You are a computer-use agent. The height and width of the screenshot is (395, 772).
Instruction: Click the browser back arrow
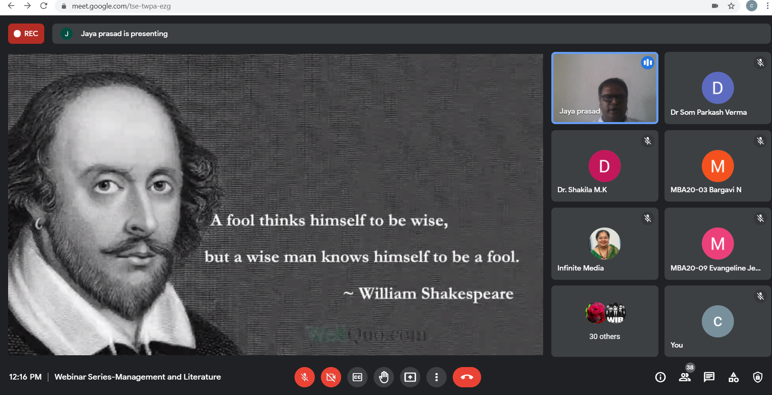click(x=11, y=6)
